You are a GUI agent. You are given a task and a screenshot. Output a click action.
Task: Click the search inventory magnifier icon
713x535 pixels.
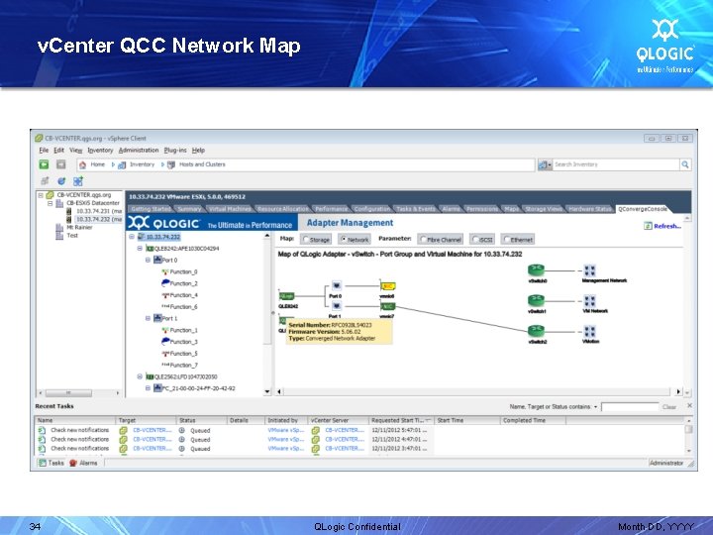click(x=685, y=164)
